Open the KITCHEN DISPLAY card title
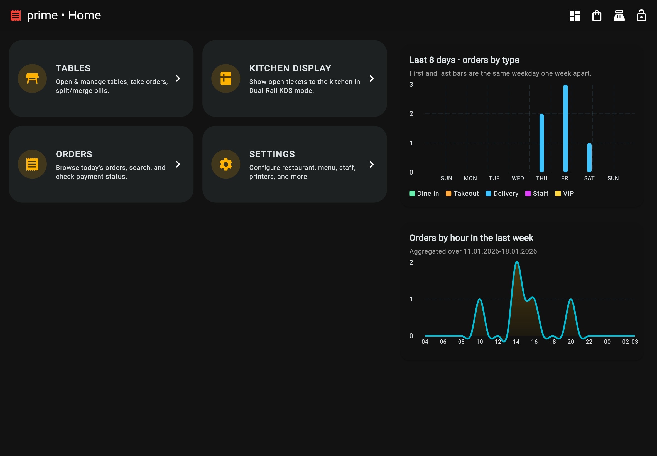 click(x=290, y=68)
